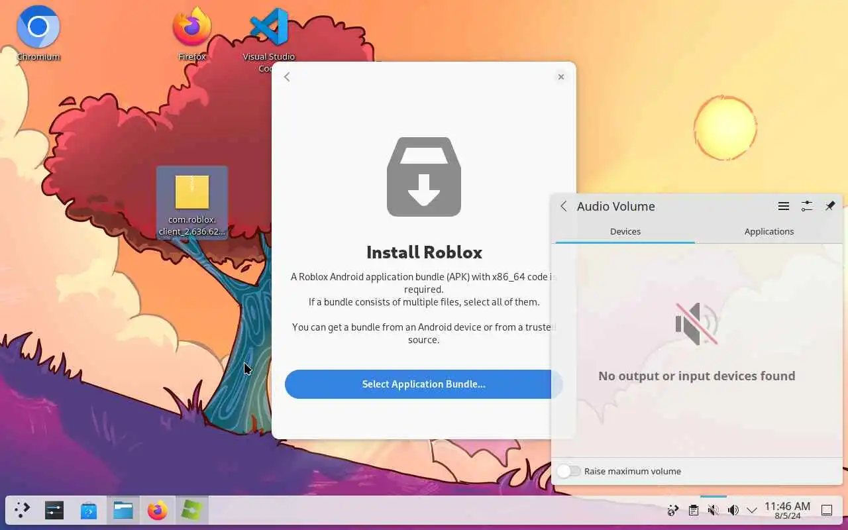Click the Raise maximum volume label
Screen dimensions: 848x530
pos(633,471)
